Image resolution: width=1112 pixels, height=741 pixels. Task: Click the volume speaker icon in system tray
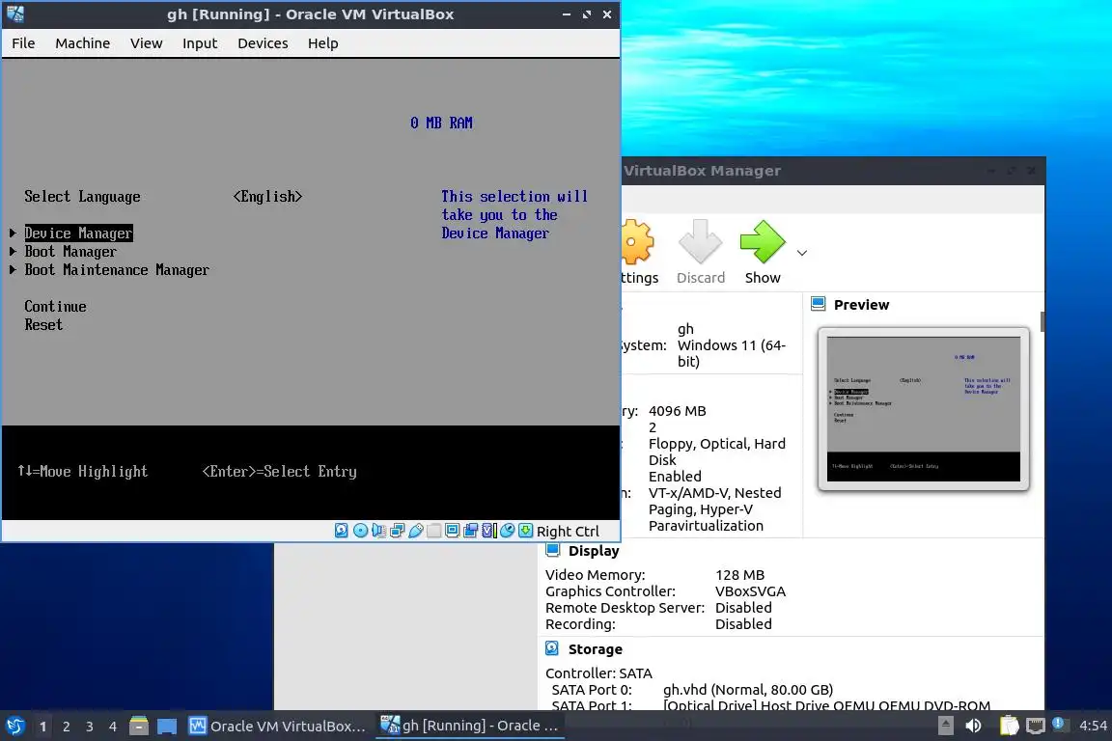(974, 726)
